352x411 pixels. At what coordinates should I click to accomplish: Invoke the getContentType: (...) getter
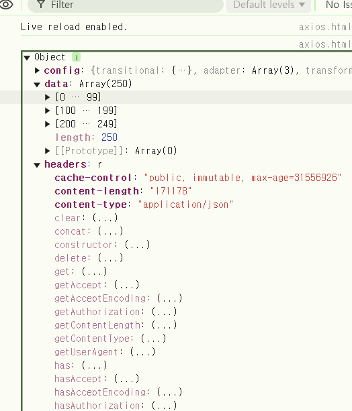(x=153, y=339)
